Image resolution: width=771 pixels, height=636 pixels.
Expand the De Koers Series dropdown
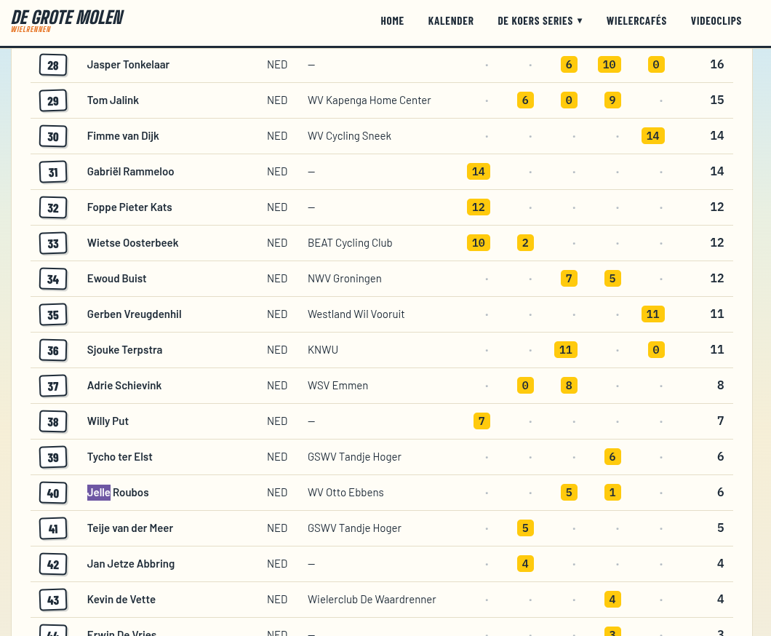coord(540,20)
